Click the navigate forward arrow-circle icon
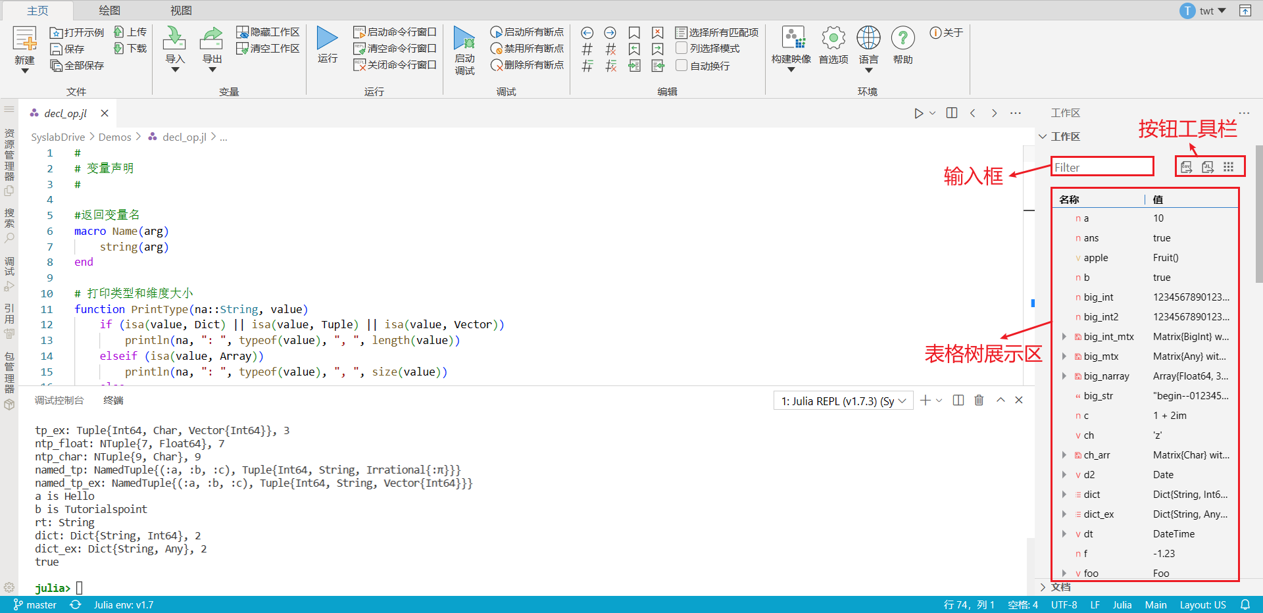 click(x=610, y=33)
